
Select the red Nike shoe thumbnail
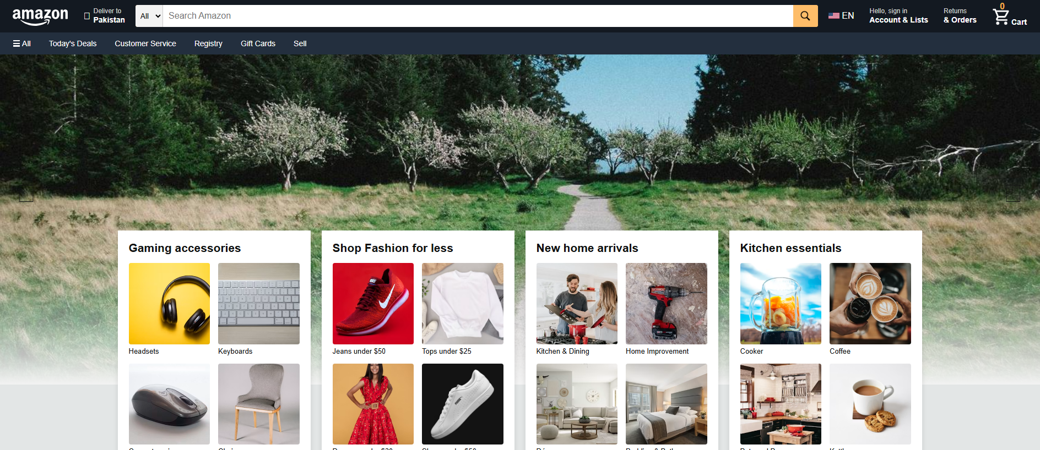click(373, 304)
